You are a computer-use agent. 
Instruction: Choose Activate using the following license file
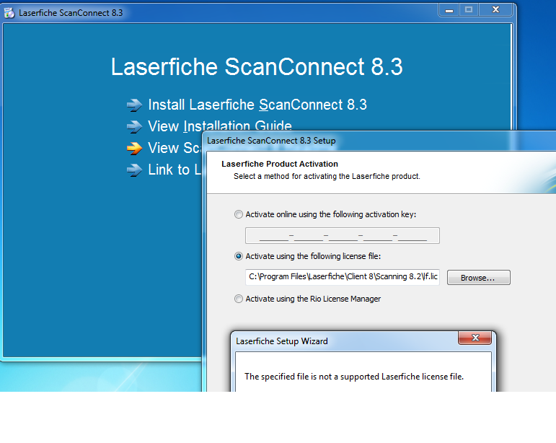239,256
